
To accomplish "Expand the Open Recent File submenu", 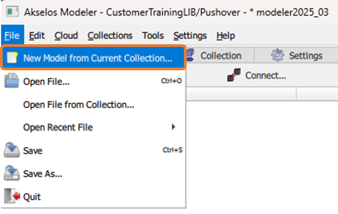I will click(x=93, y=127).
